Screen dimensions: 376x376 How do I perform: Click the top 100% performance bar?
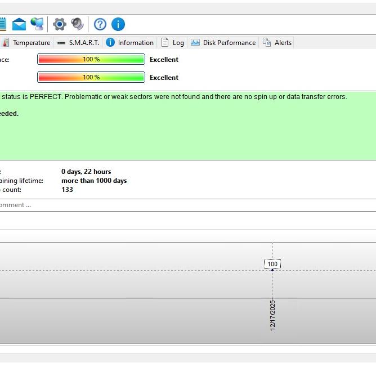91,60
